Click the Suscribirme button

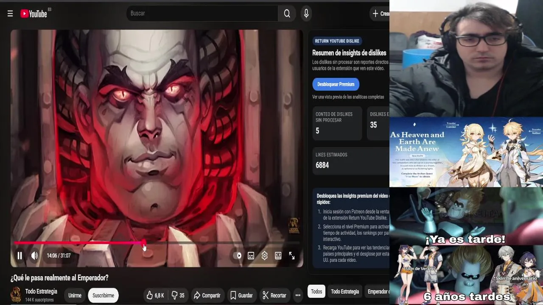coord(104,295)
